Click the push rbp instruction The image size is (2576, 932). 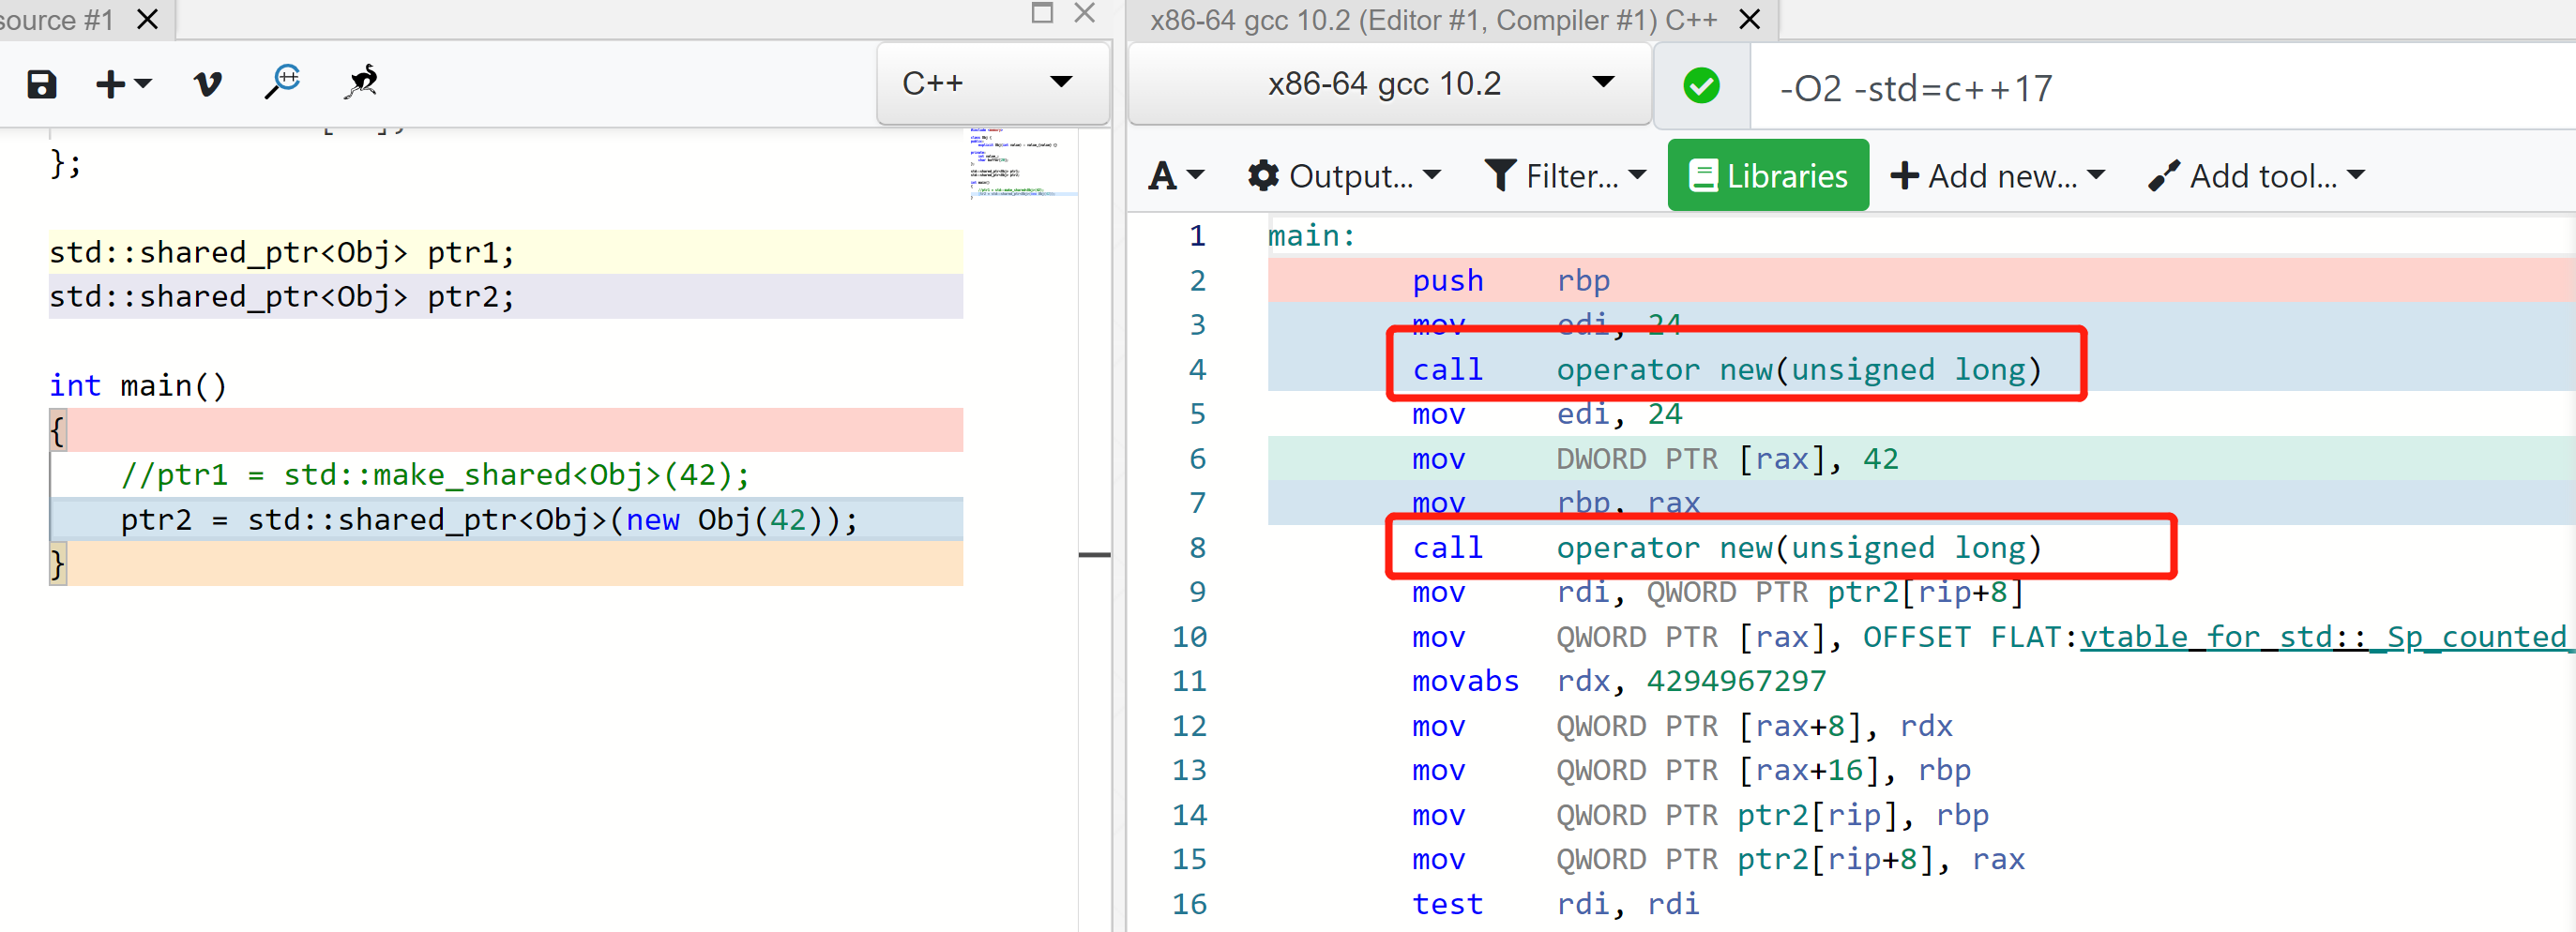click(1510, 281)
